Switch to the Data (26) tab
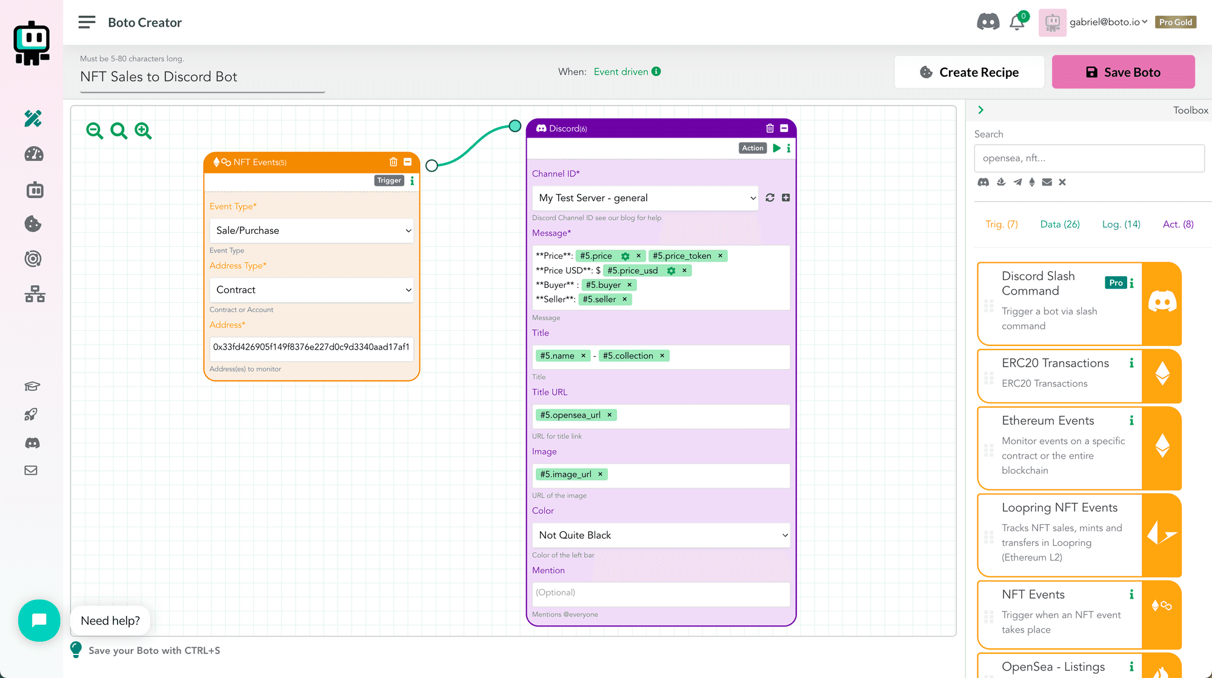 point(1060,224)
